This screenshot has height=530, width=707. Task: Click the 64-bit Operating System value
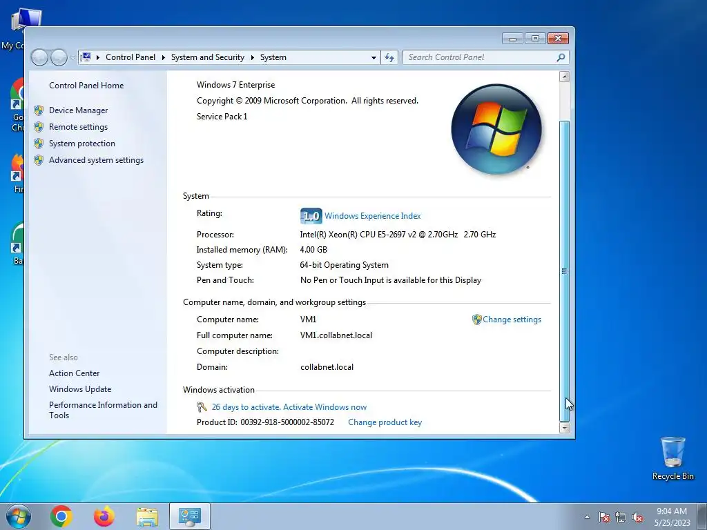[x=344, y=265]
